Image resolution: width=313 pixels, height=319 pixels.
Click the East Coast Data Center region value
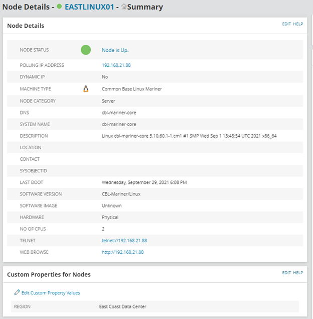pos(123,306)
